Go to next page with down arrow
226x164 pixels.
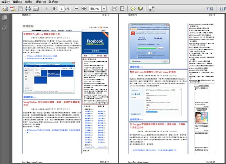click(x=54, y=9)
